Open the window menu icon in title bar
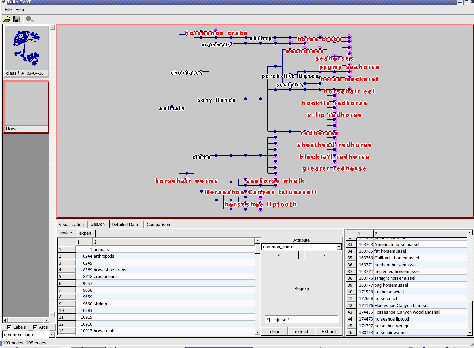The image size is (474, 348). pos(3,2)
